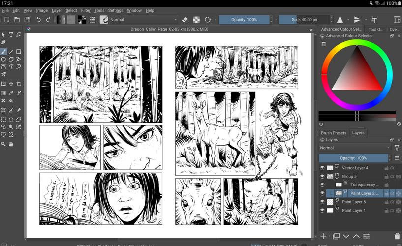Add a new layer with plus button
The width and height of the screenshot is (402, 246).
point(323,237)
